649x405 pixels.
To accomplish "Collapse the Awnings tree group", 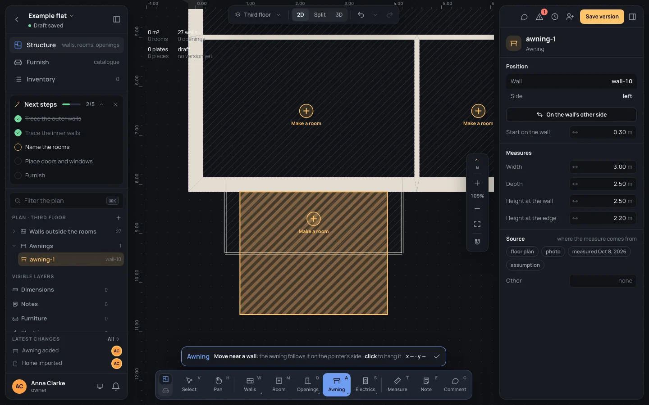I will click(14, 246).
